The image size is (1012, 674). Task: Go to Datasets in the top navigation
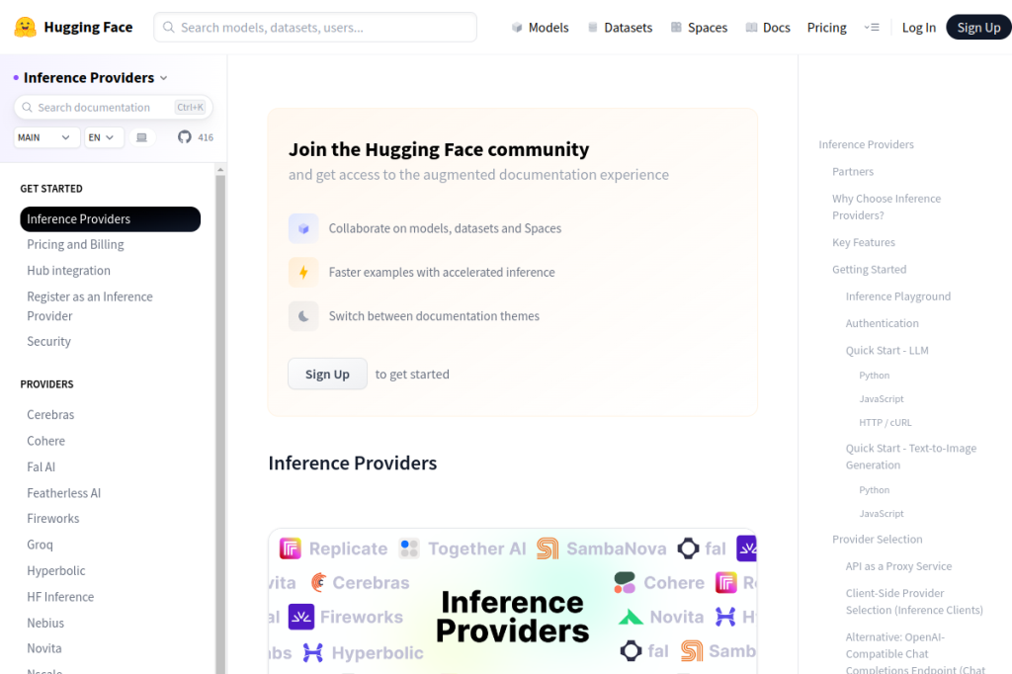(x=621, y=27)
